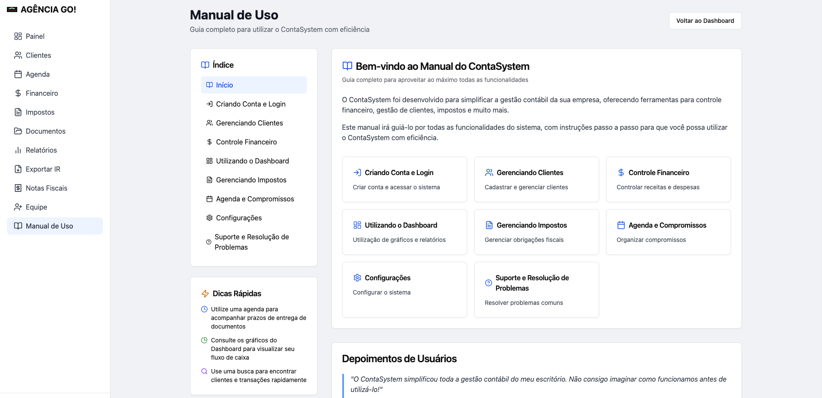The width and height of the screenshot is (822, 398).
Task: Click the Notas Fiscais receipt icon
Action: (x=18, y=188)
